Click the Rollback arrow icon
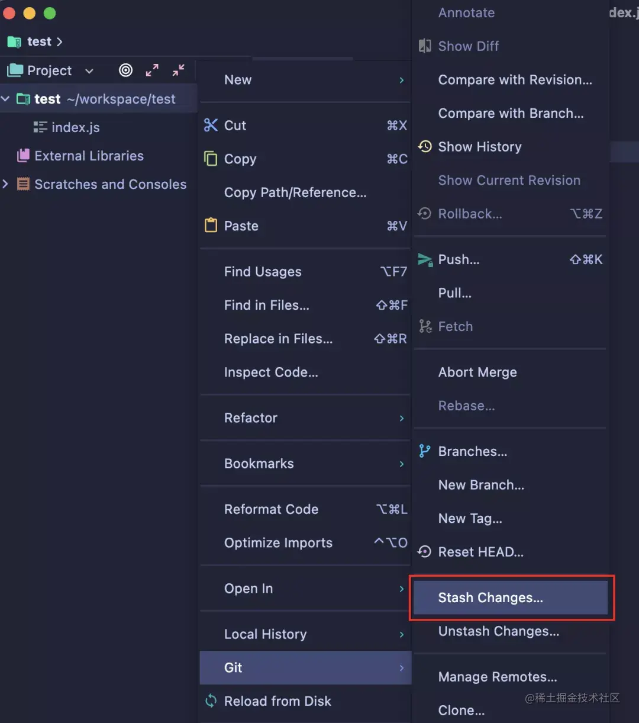The height and width of the screenshot is (723, 639). 425,214
